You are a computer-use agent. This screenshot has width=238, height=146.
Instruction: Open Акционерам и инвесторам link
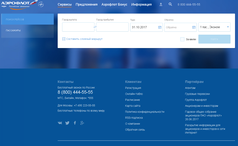pyautogui.click(x=202, y=106)
